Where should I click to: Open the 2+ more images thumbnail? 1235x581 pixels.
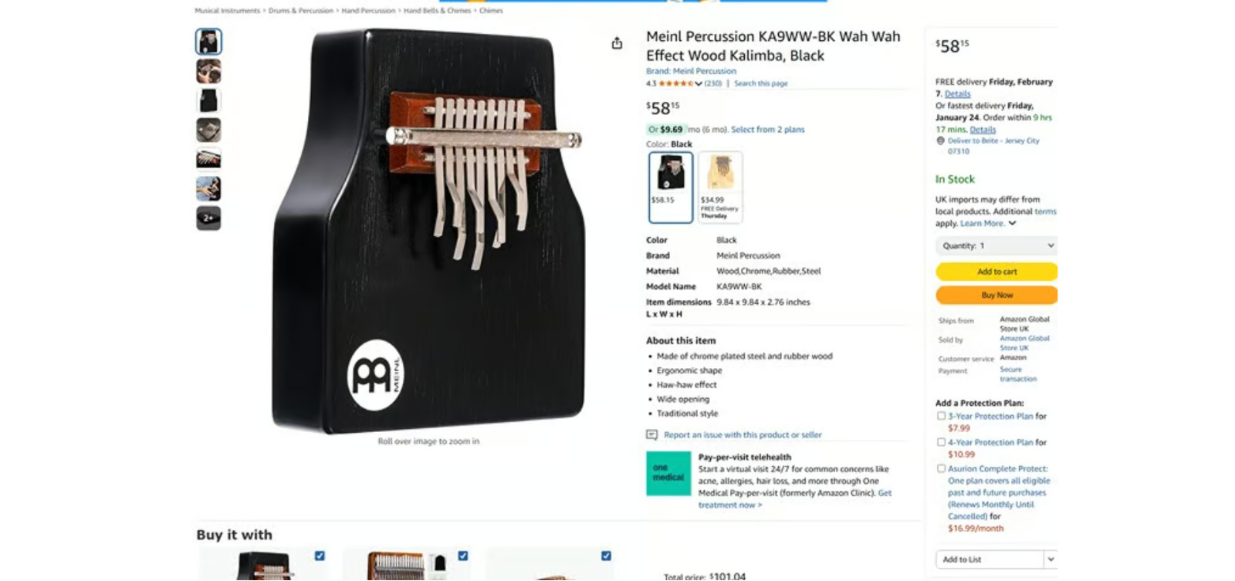(208, 218)
